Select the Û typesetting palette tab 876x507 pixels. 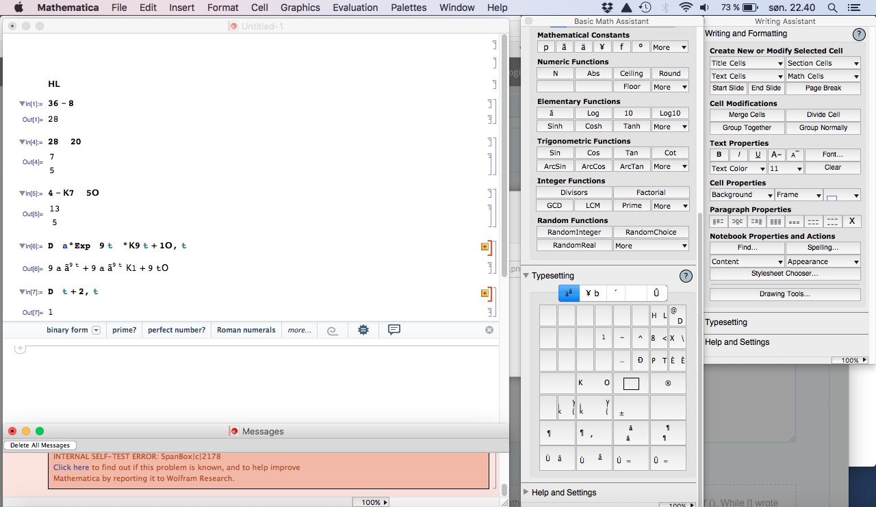(656, 293)
